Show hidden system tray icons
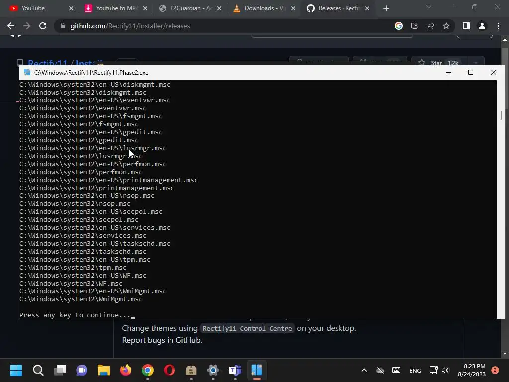 (364, 370)
